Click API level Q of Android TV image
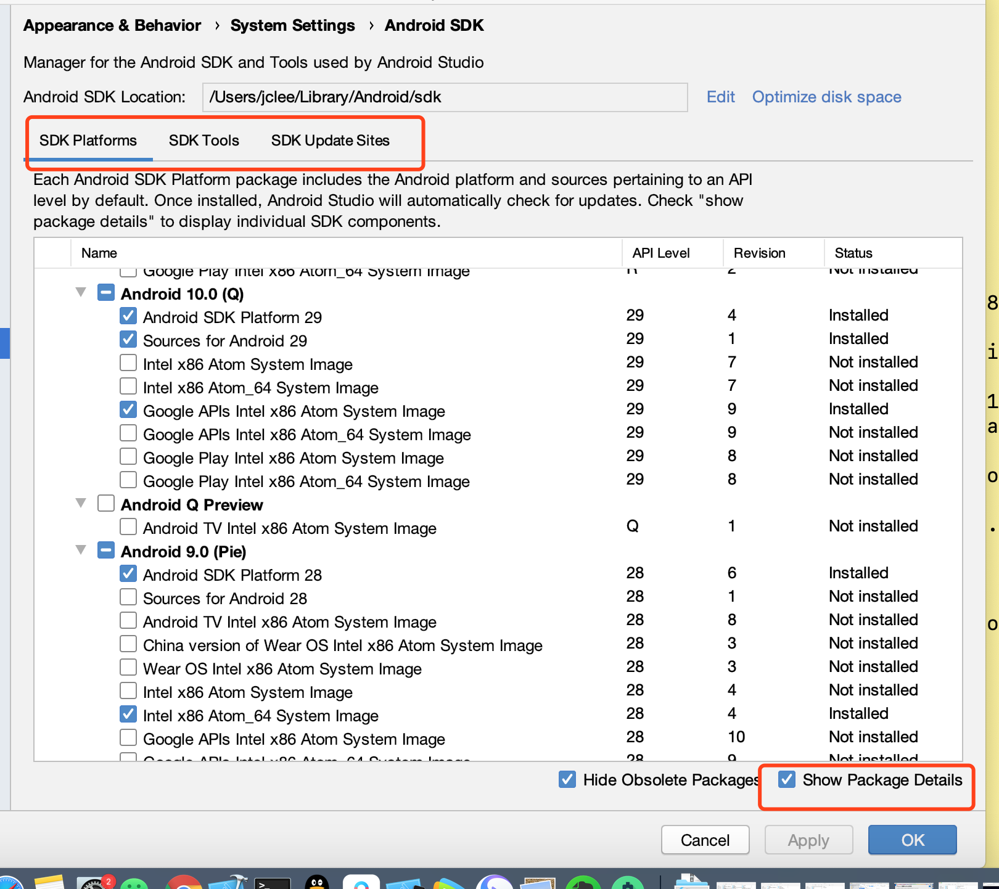 click(633, 526)
